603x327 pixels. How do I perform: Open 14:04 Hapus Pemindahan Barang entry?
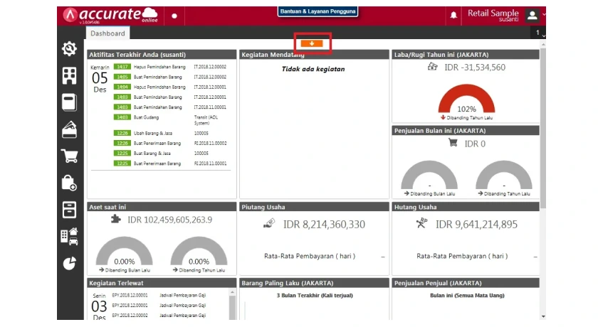pyautogui.click(x=169, y=87)
